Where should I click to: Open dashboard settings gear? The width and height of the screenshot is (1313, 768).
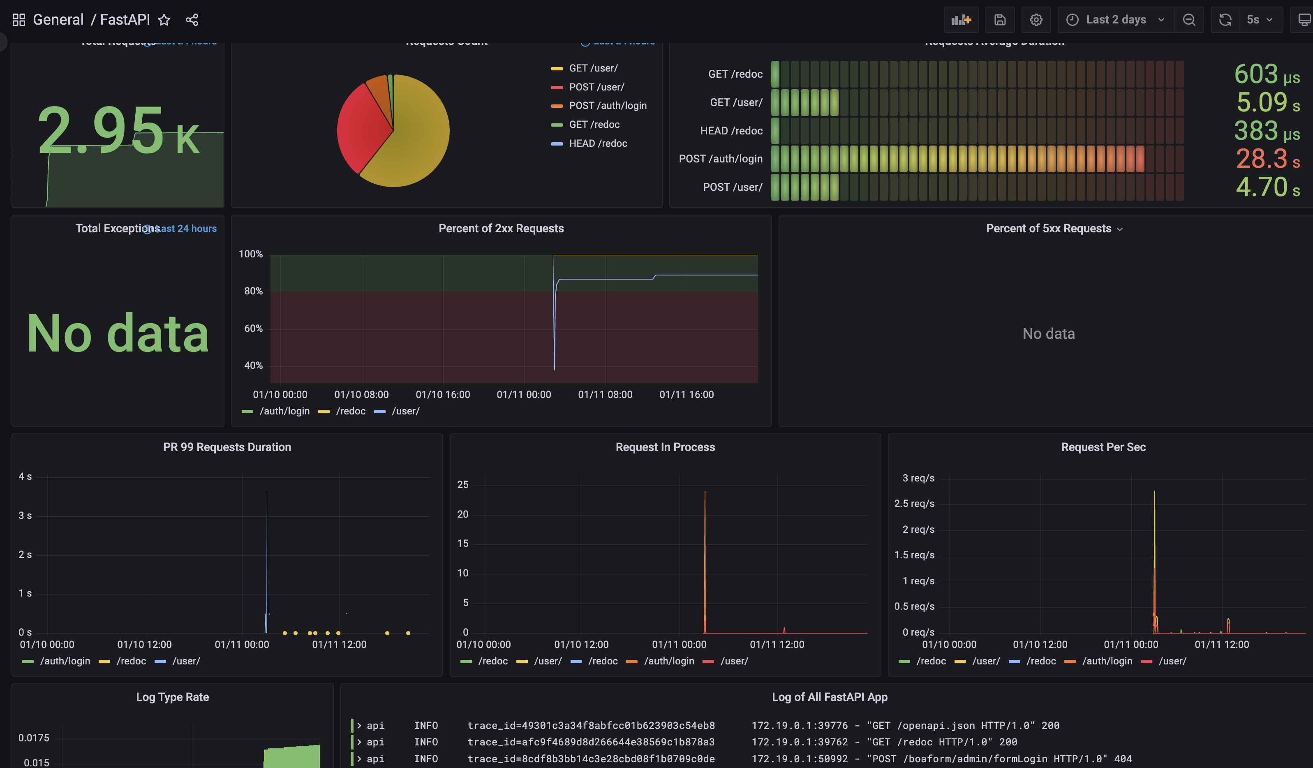1036,20
